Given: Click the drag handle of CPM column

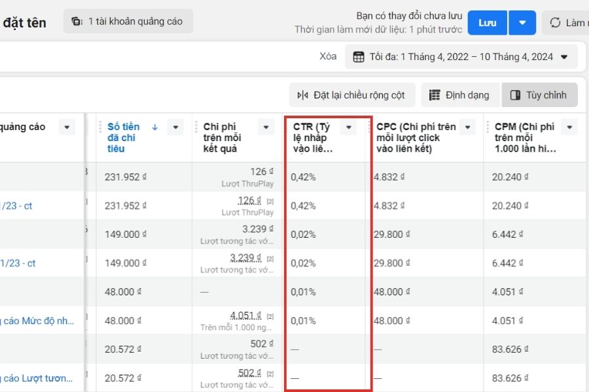Looking at the screenshot, I should click(x=488, y=127).
